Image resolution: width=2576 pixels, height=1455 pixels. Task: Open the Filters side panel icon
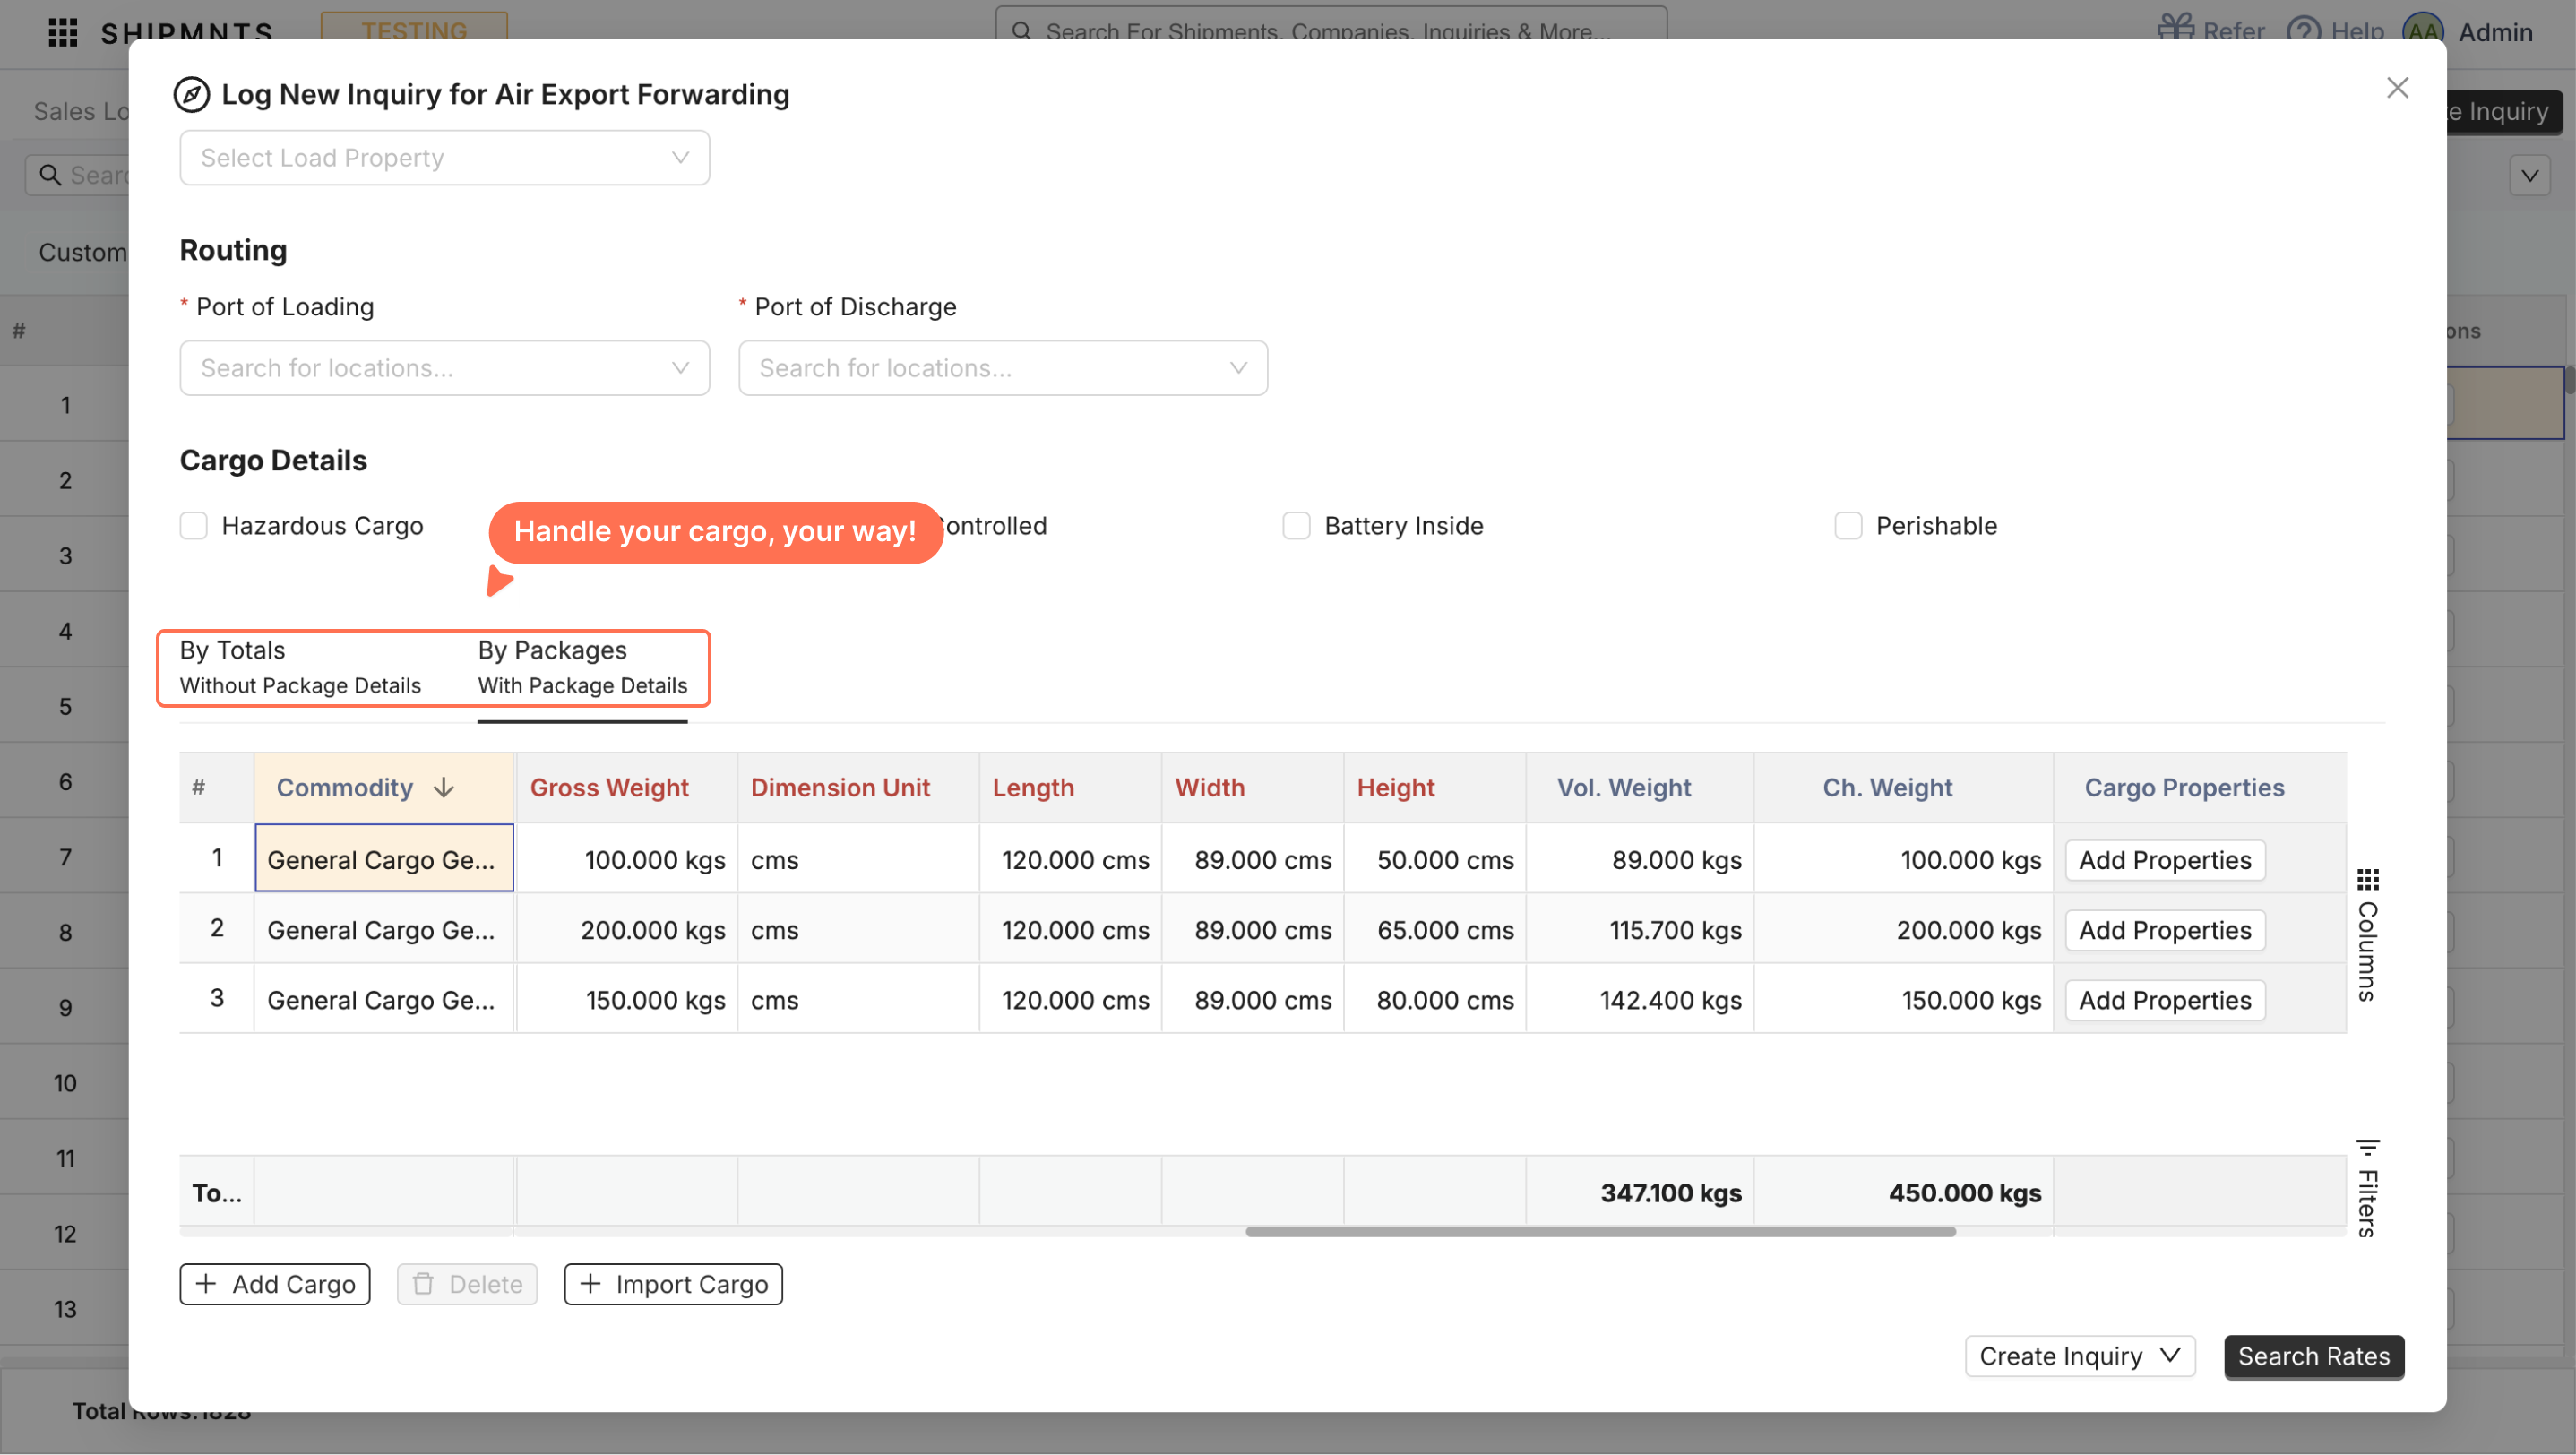2367,1147
